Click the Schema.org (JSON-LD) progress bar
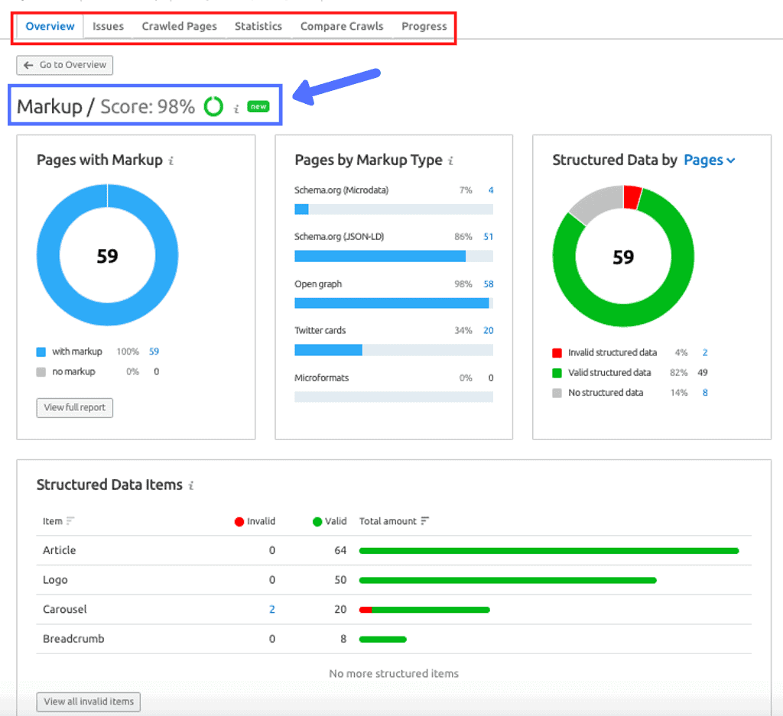The image size is (783, 716). [x=394, y=257]
